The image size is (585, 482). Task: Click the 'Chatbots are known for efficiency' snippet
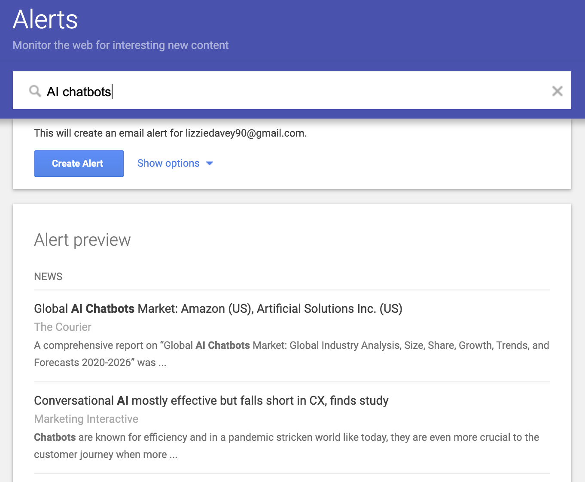click(x=286, y=437)
